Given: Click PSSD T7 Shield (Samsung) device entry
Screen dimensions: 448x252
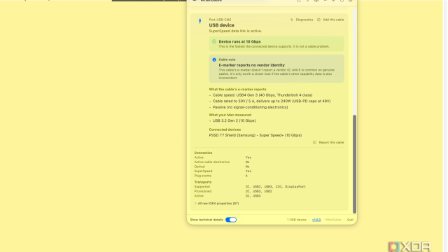Looking at the screenshot, I should pyautogui.click(x=255, y=135).
